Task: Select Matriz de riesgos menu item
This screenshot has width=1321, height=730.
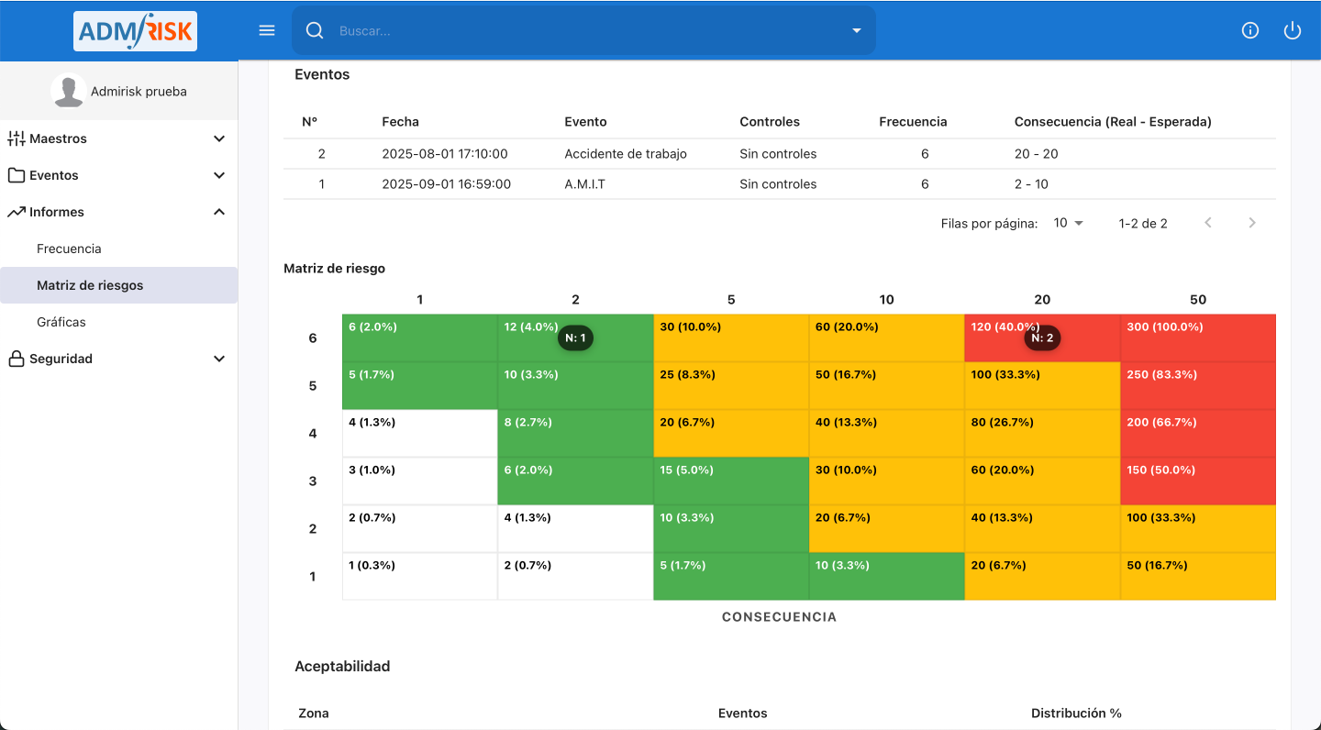Action: tap(90, 285)
